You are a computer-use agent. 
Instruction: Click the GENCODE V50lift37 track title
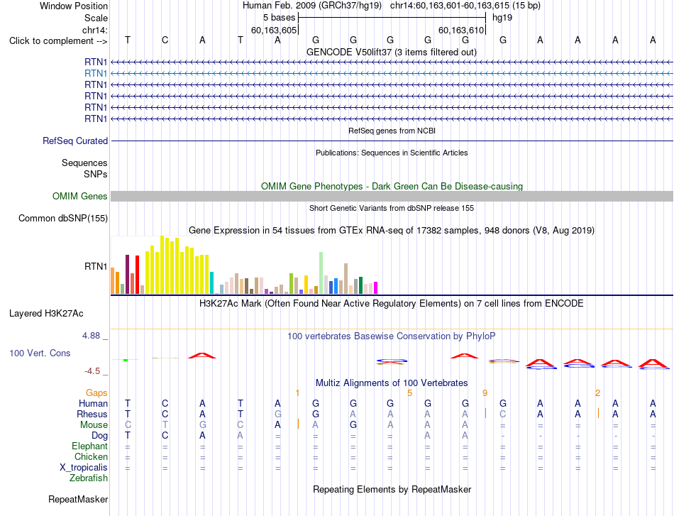392,52
